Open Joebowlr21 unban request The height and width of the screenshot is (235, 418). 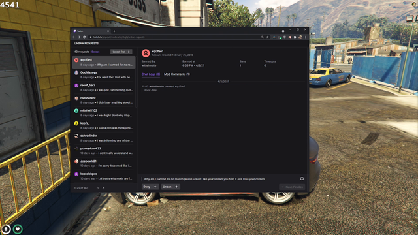point(104,163)
